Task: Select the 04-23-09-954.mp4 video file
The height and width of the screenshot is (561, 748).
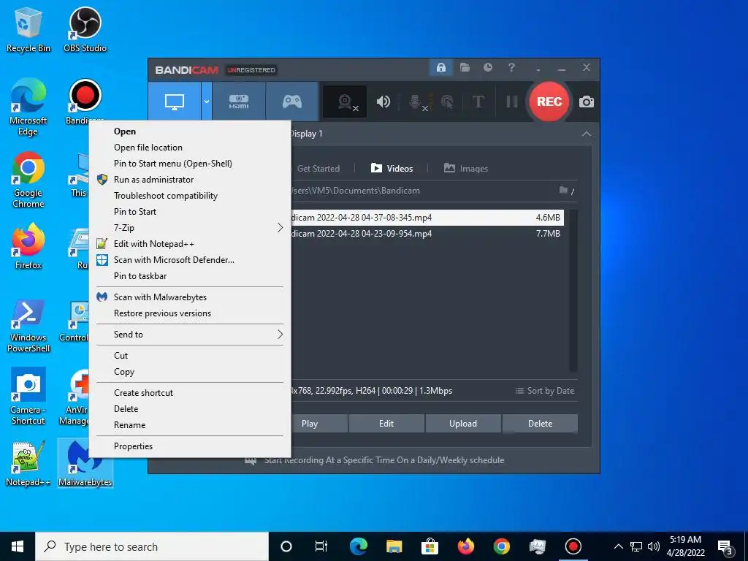Action: click(427, 234)
